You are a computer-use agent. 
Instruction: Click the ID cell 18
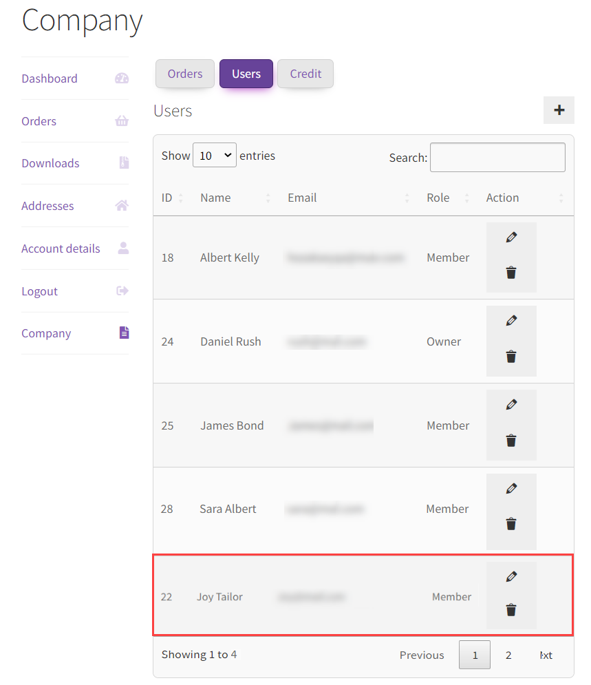click(168, 257)
